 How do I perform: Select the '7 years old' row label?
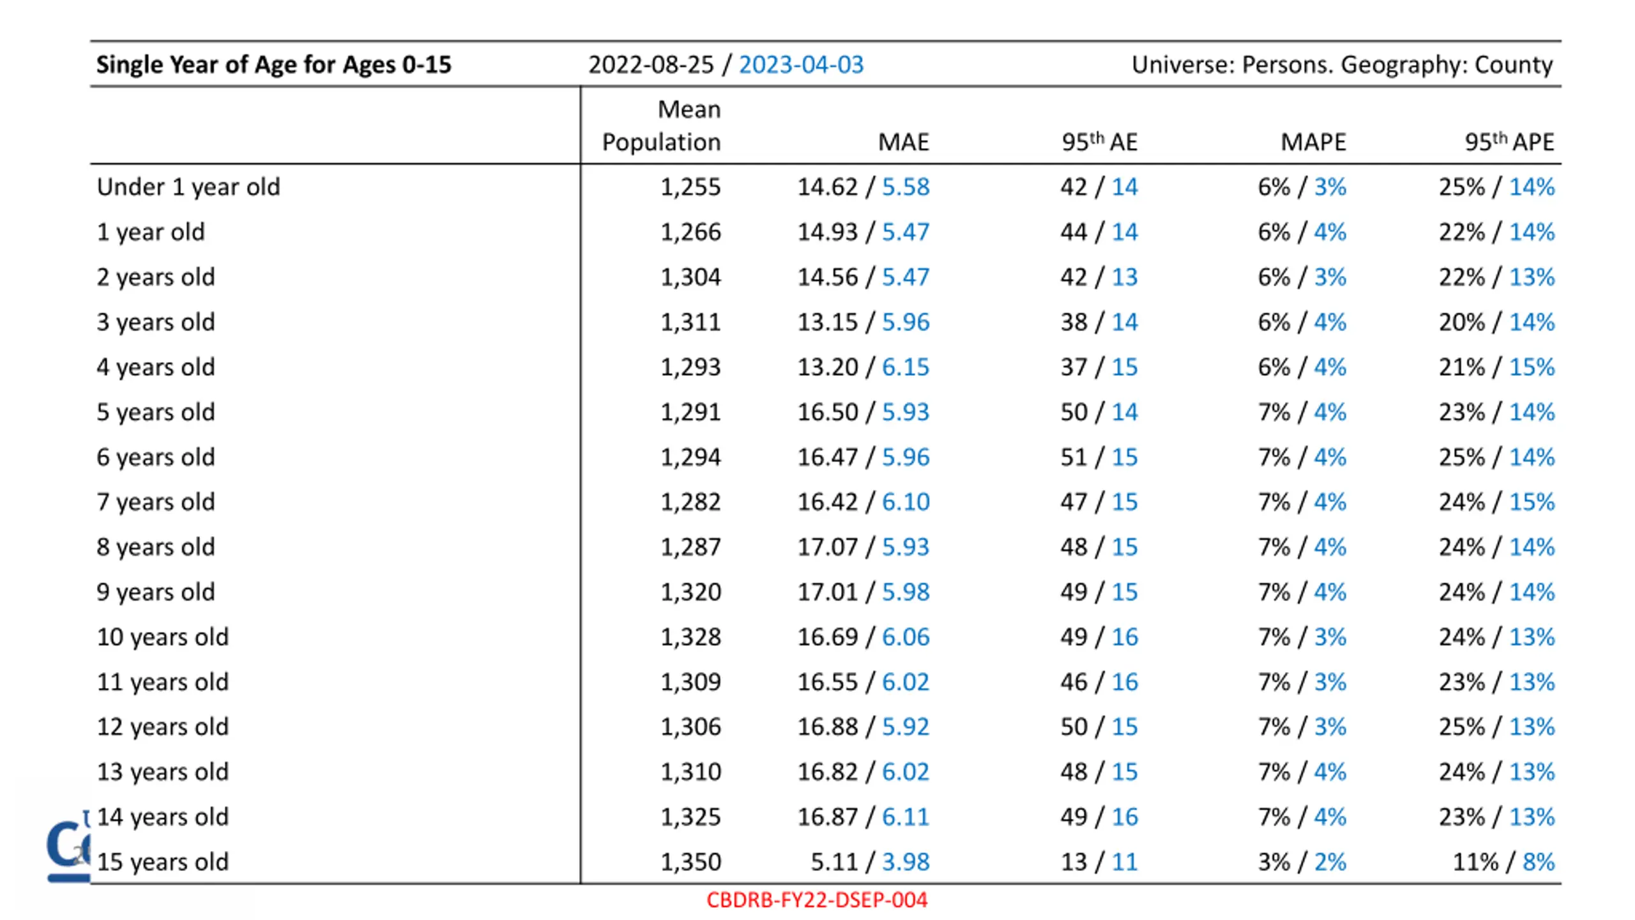[155, 502]
